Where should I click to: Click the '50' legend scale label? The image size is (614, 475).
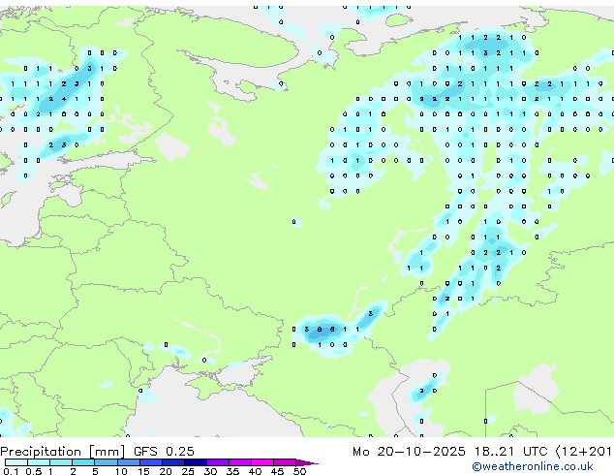click(299, 471)
